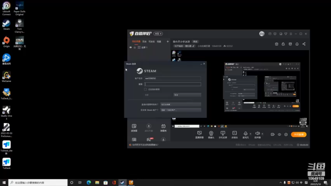Open Ubisoft Connect desktop shortcut
This screenshot has width=331, height=186.
(6, 8)
